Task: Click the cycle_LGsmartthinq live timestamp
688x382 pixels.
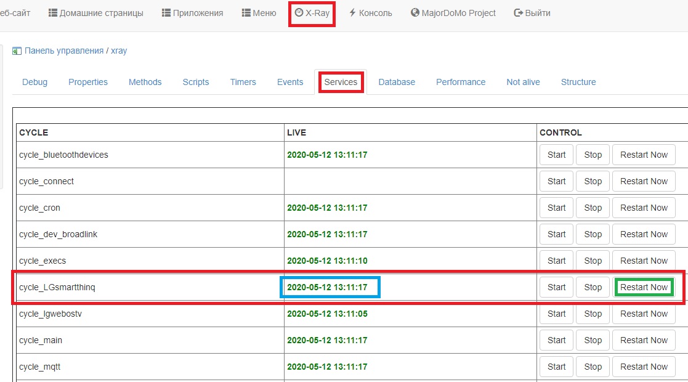Action: click(327, 287)
